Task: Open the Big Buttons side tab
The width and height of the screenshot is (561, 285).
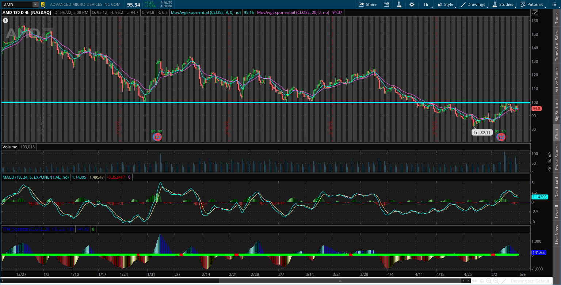Action: click(x=556, y=110)
